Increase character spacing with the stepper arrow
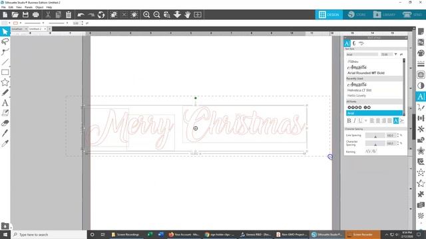This screenshot has height=239, width=426. 398,142
